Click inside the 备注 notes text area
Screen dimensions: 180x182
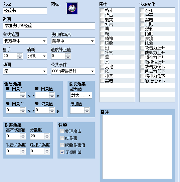point(137,147)
